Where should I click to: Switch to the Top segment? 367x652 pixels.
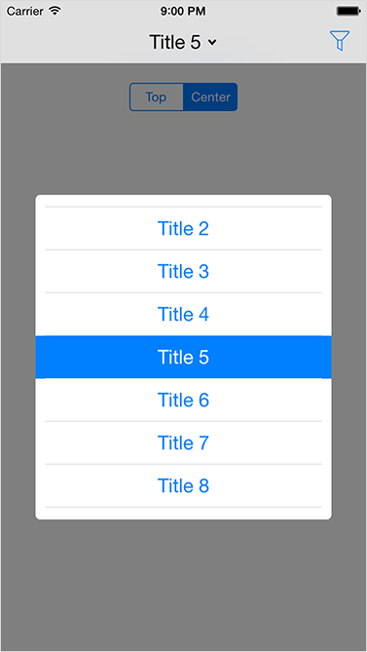tap(156, 96)
